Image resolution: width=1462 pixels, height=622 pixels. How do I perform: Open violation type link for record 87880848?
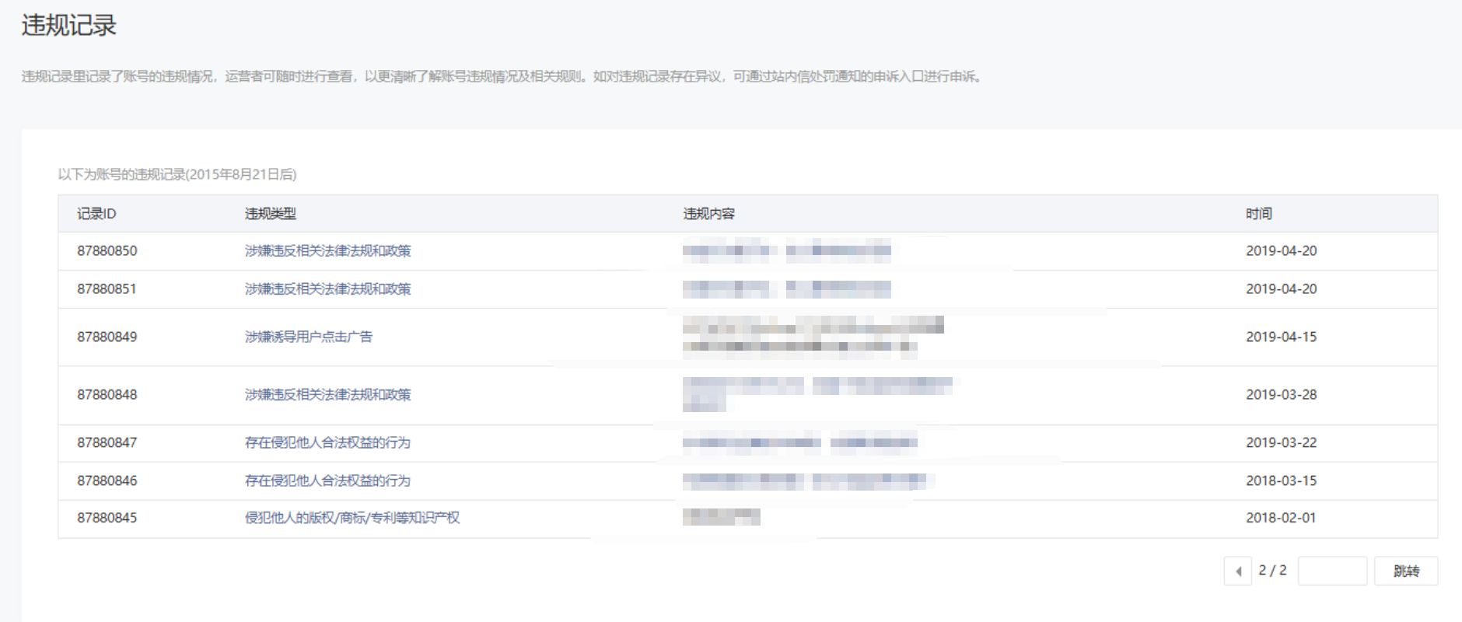point(327,395)
